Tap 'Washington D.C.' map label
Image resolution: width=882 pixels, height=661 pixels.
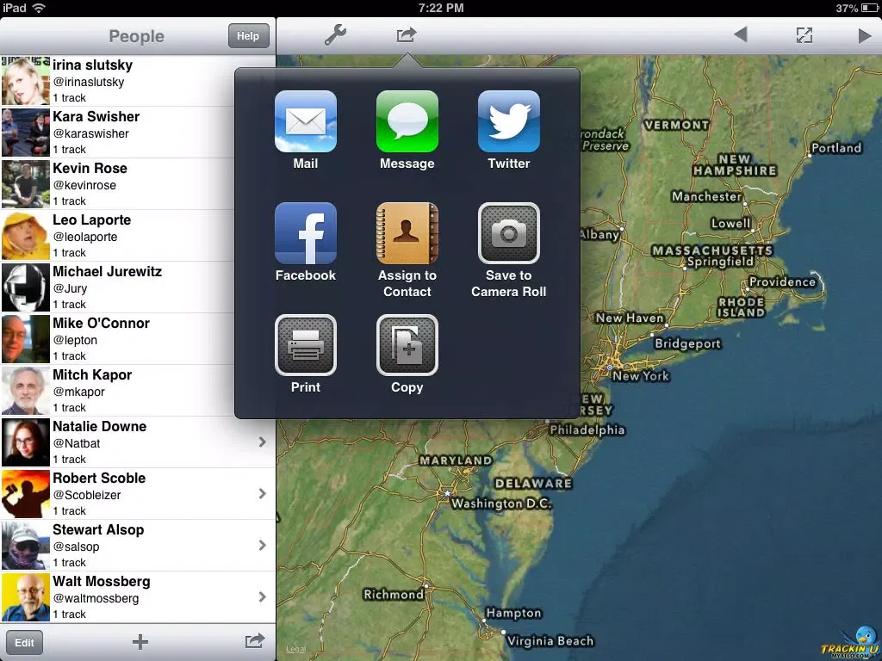(x=501, y=503)
